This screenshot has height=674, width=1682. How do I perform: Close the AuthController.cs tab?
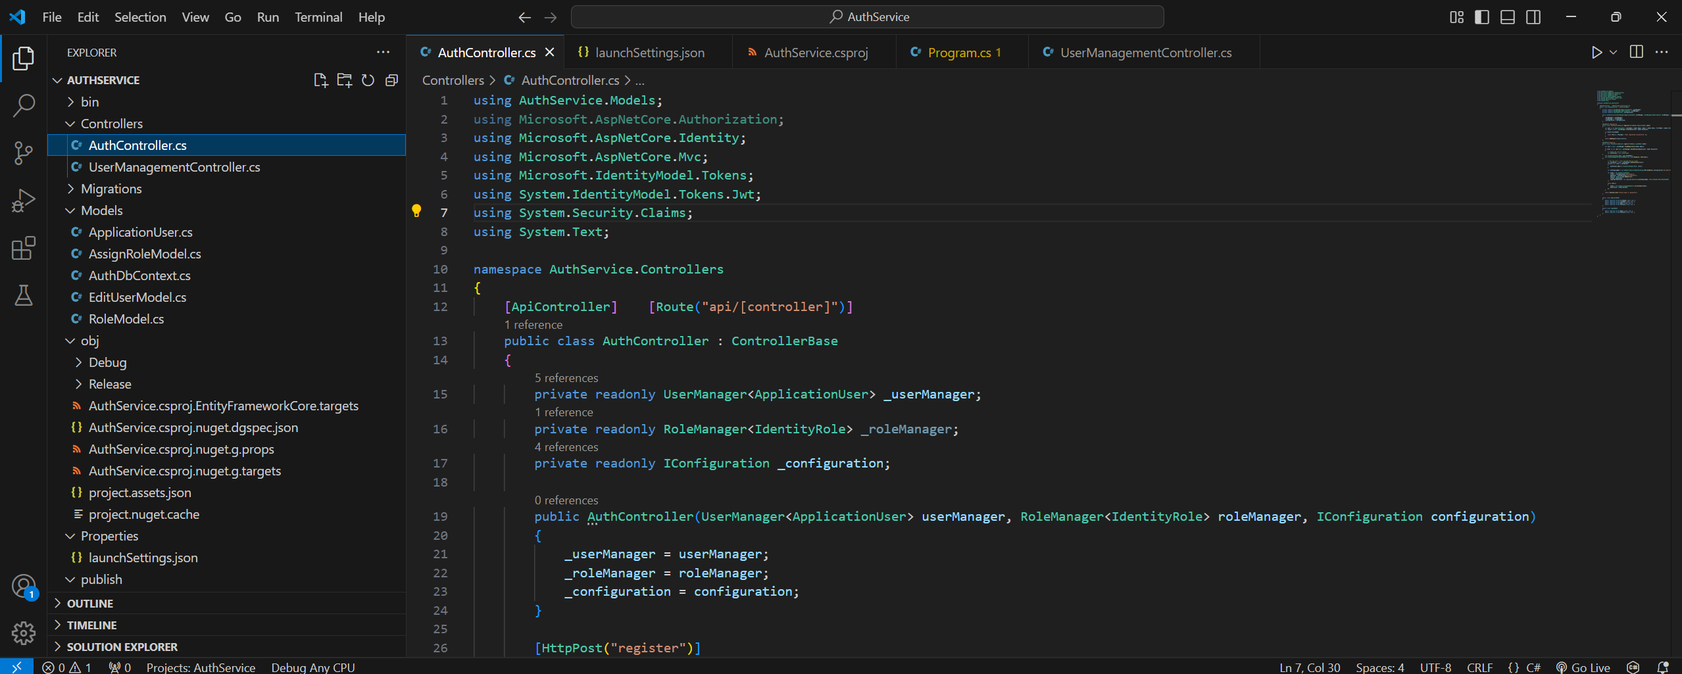pyautogui.click(x=550, y=52)
